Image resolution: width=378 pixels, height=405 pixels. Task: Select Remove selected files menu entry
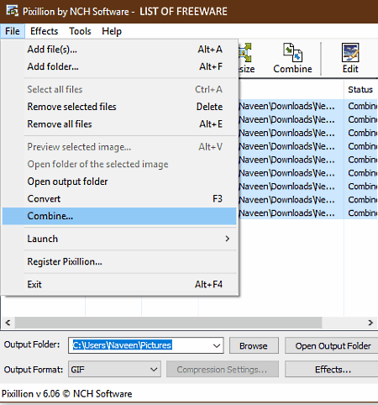click(x=119, y=107)
